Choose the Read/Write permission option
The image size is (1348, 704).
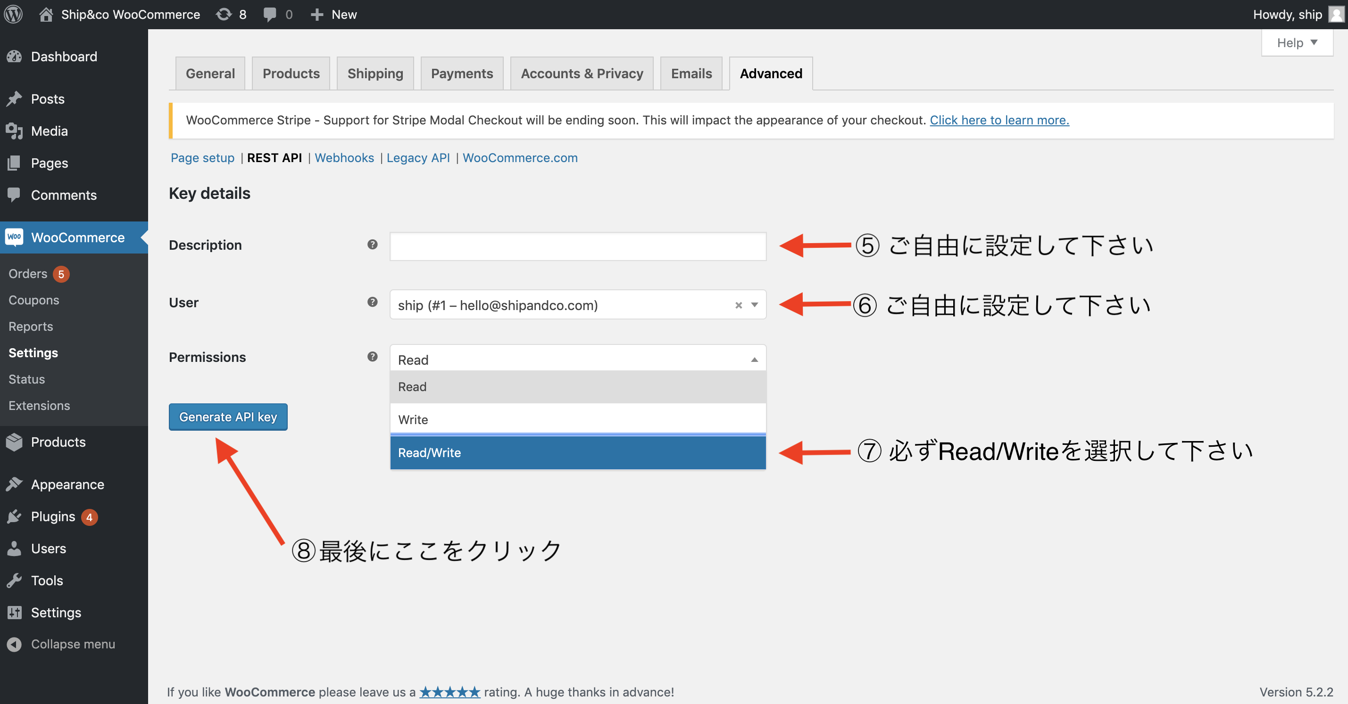pos(578,453)
